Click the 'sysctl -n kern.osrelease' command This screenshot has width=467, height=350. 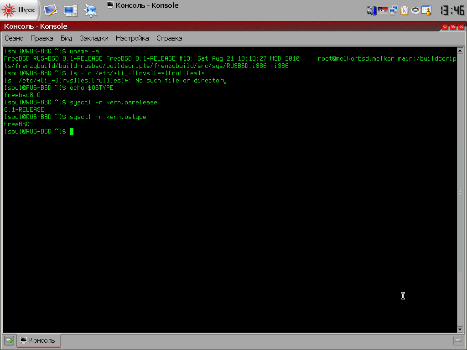[x=114, y=103]
